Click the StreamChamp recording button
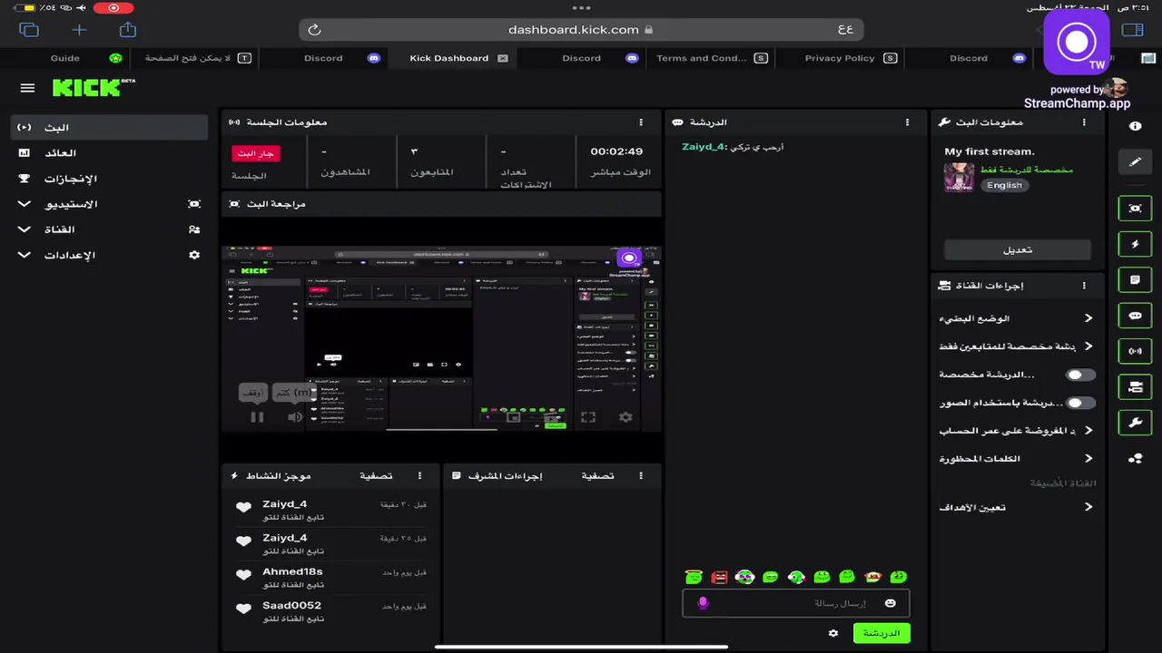The image size is (1162, 653). (1077, 42)
